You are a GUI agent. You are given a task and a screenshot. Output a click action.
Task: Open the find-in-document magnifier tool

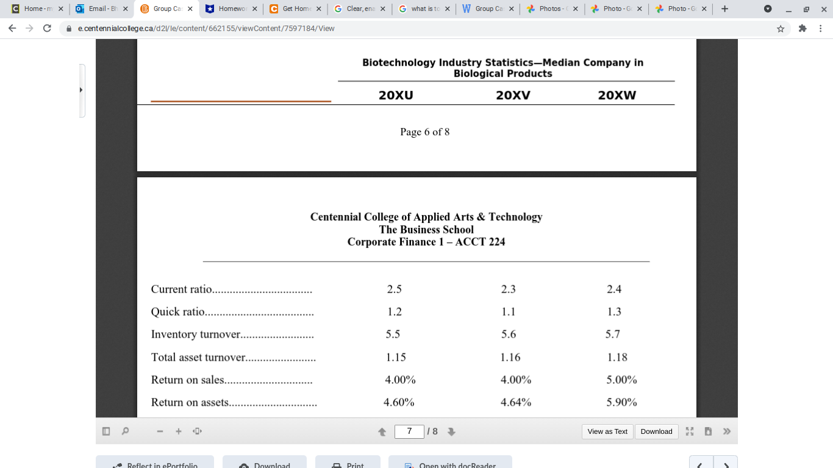coord(125,431)
